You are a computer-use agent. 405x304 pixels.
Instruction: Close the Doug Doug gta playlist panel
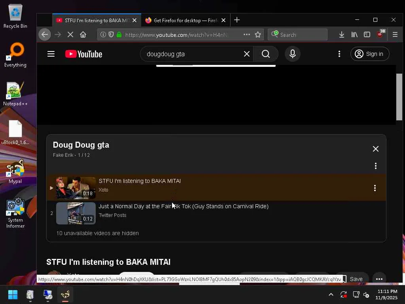click(376, 149)
